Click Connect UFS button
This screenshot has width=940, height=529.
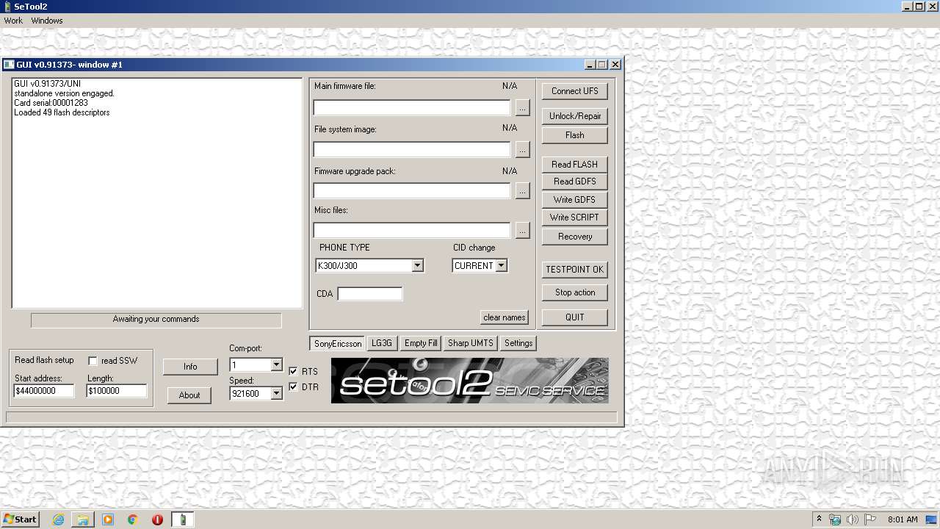coord(575,91)
